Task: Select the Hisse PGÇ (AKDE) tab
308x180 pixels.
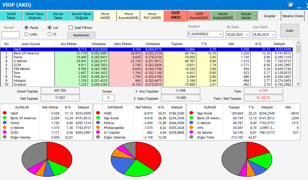Action: pyautogui.click(x=152, y=16)
